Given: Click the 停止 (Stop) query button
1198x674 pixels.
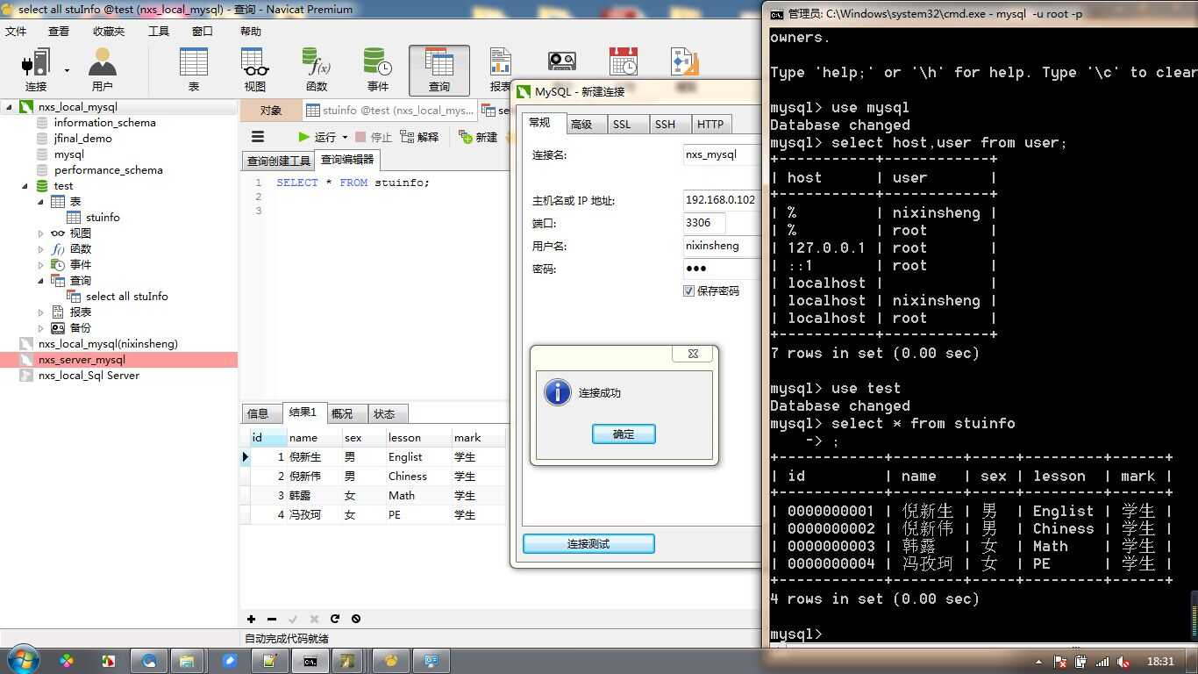Looking at the screenshot, I should pos(374,137).
